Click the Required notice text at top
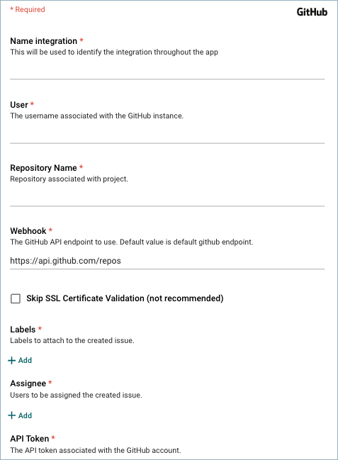Screen dimensions: 338x460 pyautogui.click(x=28, y=9)
